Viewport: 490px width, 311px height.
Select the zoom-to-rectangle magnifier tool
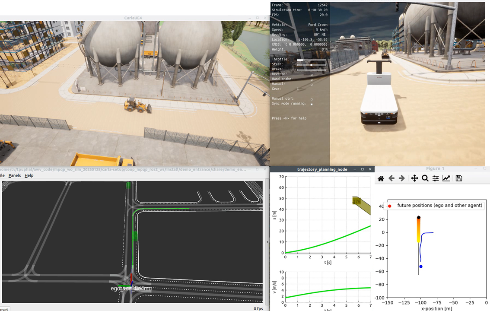(x=424, y=178)
